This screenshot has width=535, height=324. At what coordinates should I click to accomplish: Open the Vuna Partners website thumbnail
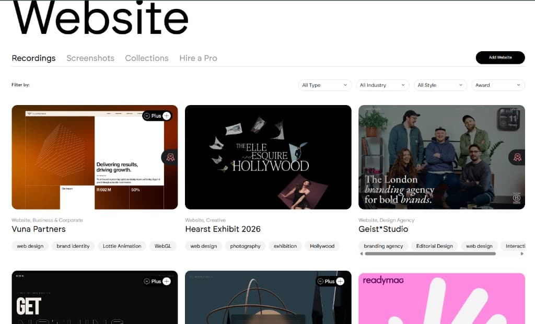pos(95,157)
